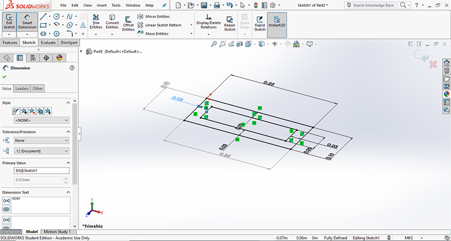Switch to the Features tab

[10, 42]
